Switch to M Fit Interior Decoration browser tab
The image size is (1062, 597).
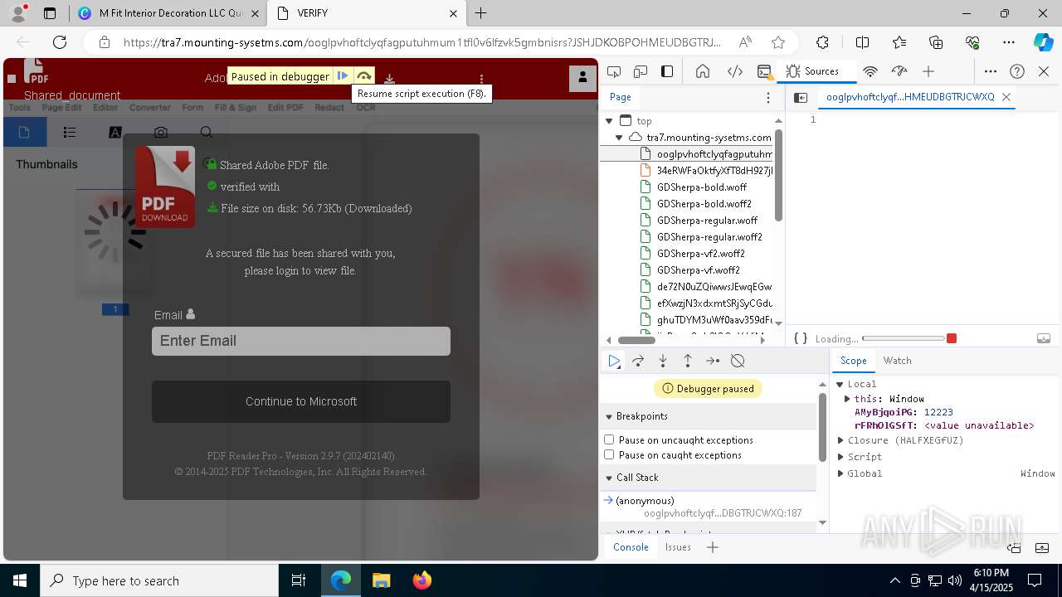click(x=169, y=13)
